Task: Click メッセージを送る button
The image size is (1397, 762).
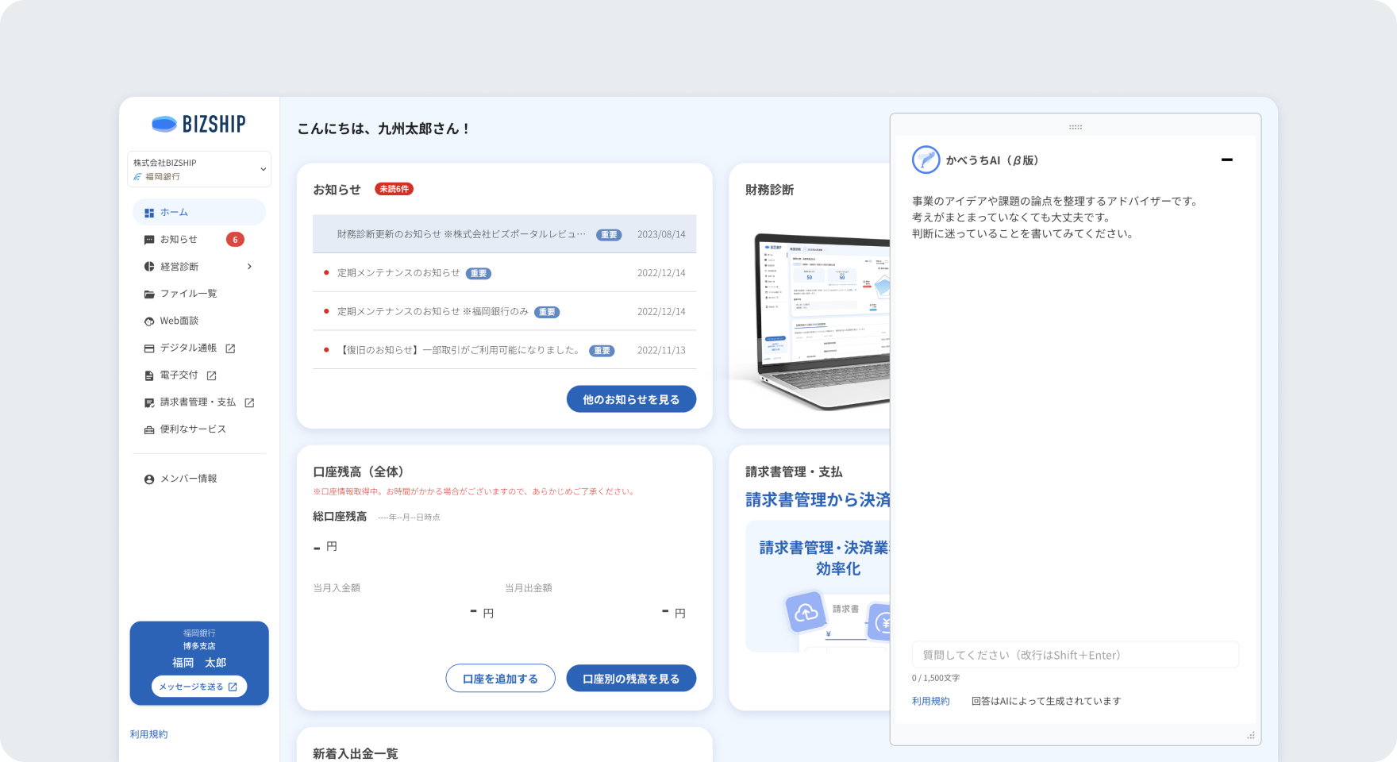Action: point(199,687)
